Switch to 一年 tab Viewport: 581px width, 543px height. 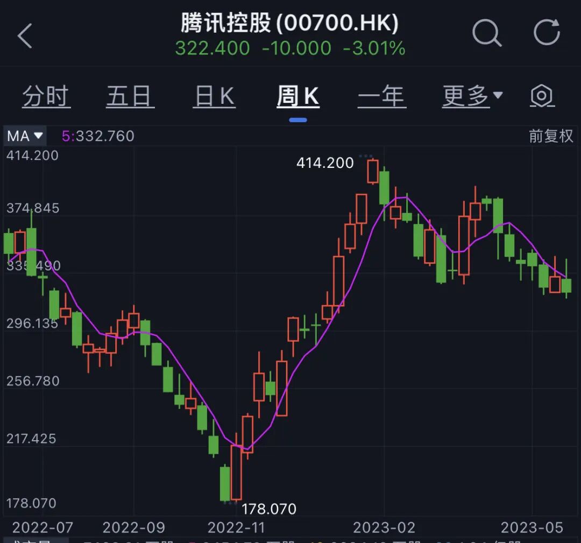tap(381, 96)
